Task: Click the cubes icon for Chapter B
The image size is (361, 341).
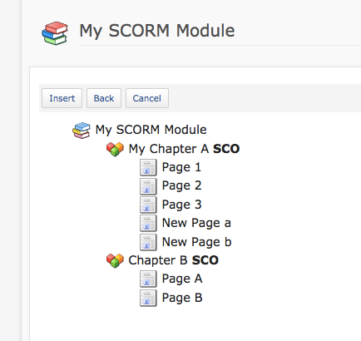Action: point(115,260)
